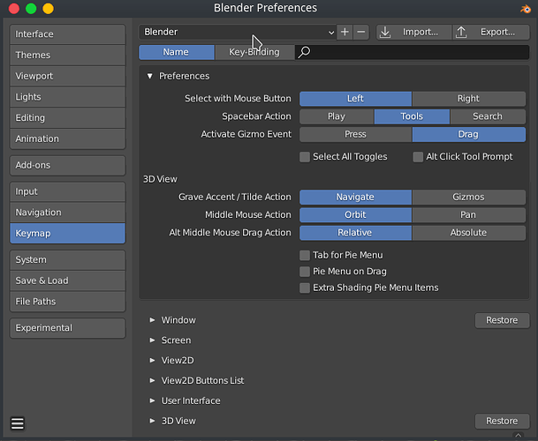Set Spacebar Action to Tools
The image size is (538, 441).
(x=412, y=116)
